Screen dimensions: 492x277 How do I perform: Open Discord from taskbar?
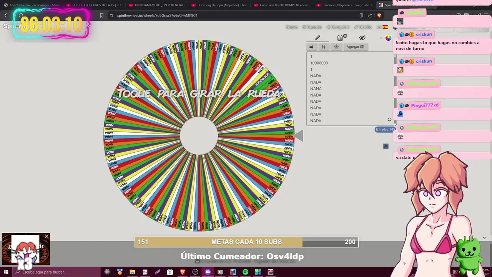(208, 272)
